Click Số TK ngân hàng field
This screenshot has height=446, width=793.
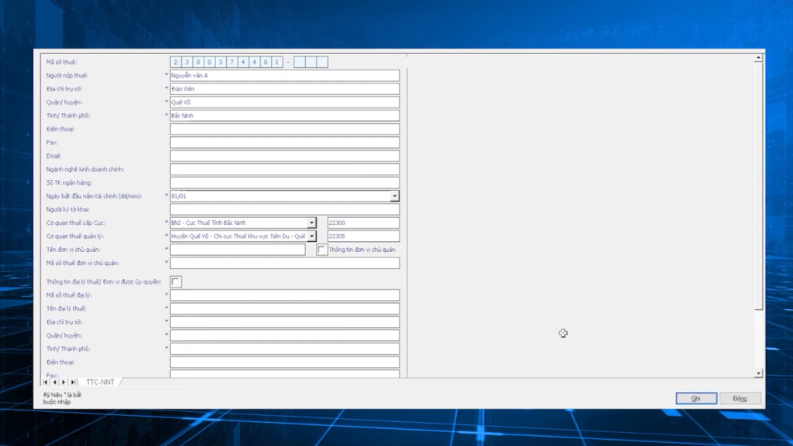pyautogui.click(x=285, y=182)
